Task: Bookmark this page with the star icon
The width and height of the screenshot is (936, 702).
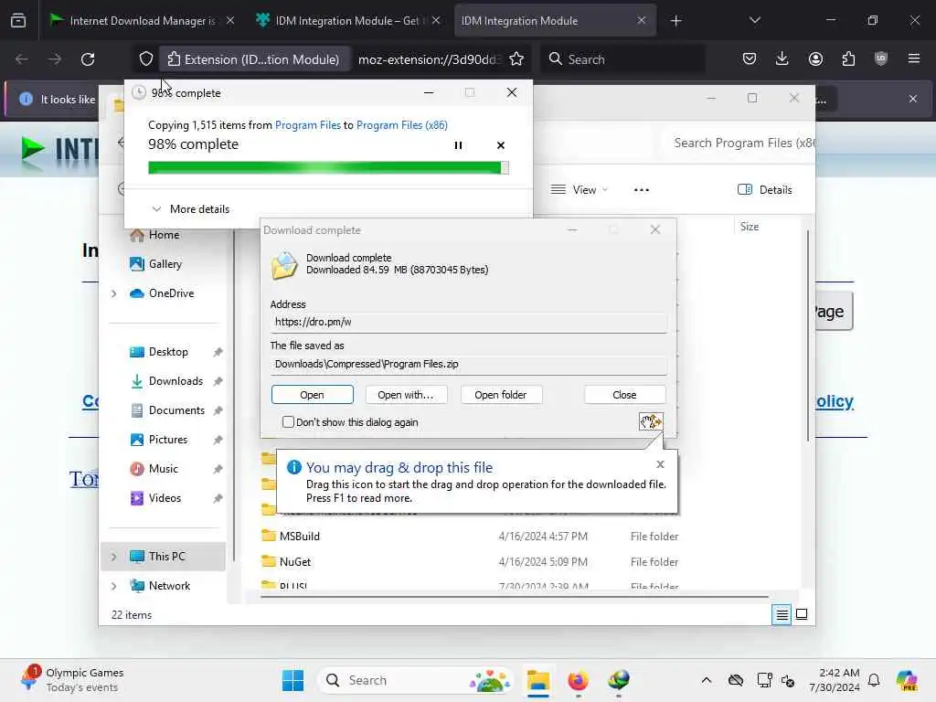Action: point(516,59)
